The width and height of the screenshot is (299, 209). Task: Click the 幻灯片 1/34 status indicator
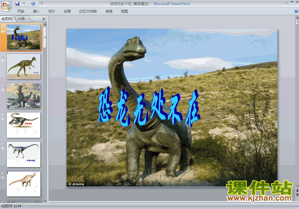click(x=12, y=206)
